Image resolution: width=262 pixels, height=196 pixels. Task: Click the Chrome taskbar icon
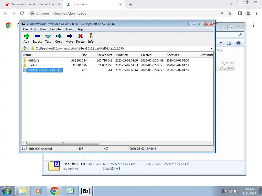pyautogui.click(x=54, y=191)
